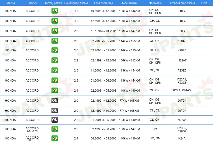
Task: Click the body code CG in Accord Coupe row
Action: [x=155, y=129]
